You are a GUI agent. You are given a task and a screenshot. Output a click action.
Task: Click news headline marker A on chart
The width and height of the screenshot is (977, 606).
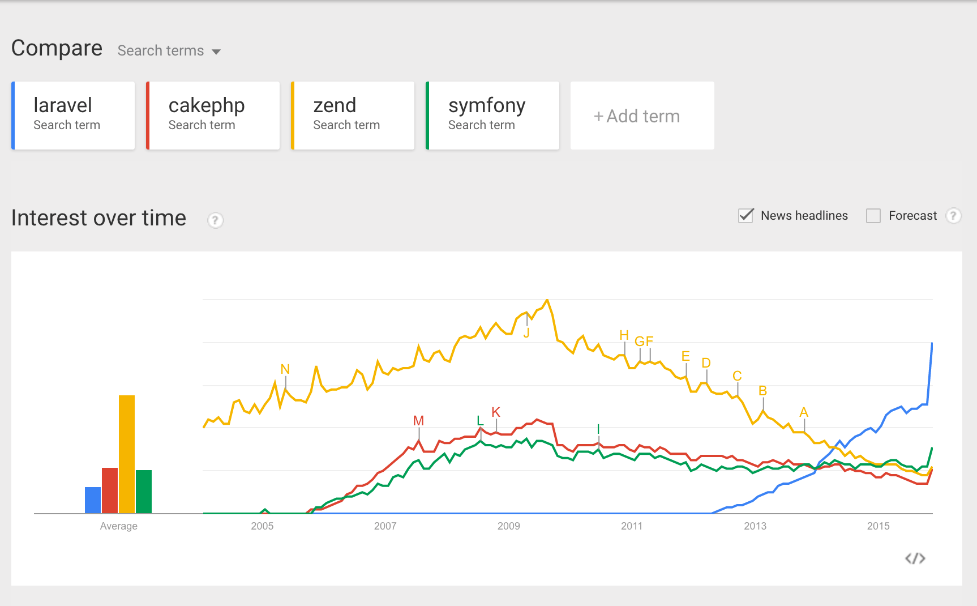pos(804,412)
